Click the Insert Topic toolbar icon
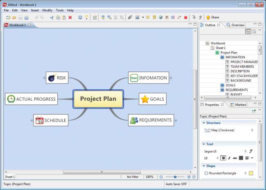 click(103, 17)
